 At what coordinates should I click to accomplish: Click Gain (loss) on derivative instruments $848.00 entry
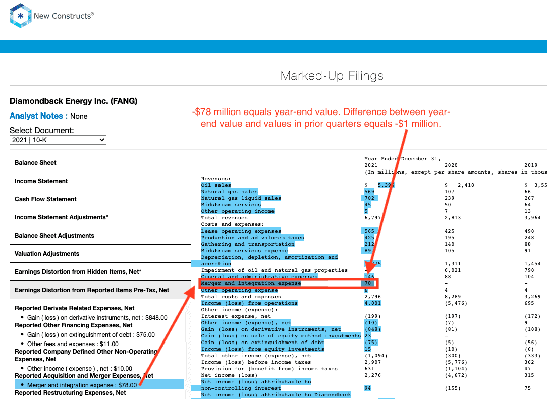click(97, 318)
